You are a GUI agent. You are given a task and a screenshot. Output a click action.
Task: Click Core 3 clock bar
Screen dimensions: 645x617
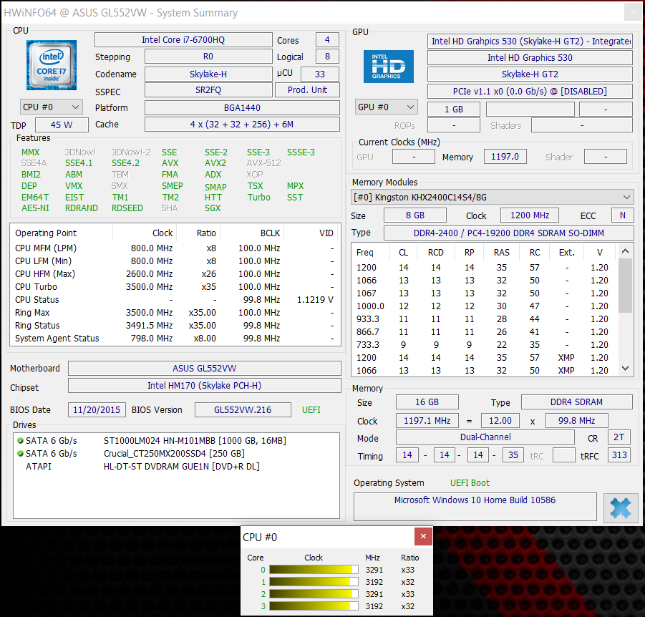point(314,606)
